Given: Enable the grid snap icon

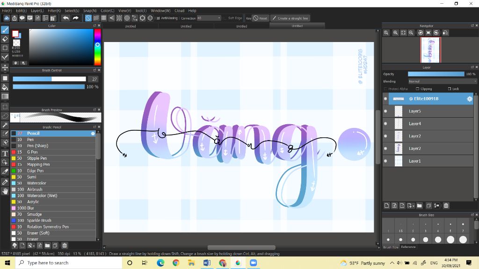Looking at the screenshot, I should 103,18.
